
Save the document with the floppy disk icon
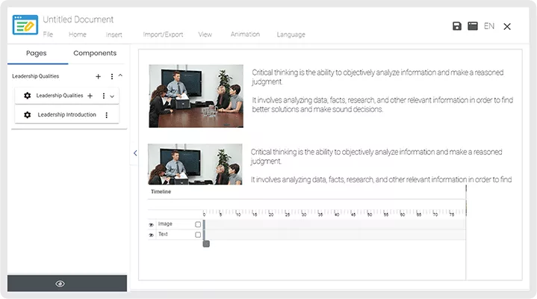(457, 26)
